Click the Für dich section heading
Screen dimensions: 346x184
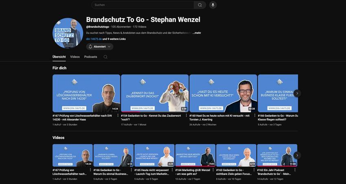pos(59,68)
